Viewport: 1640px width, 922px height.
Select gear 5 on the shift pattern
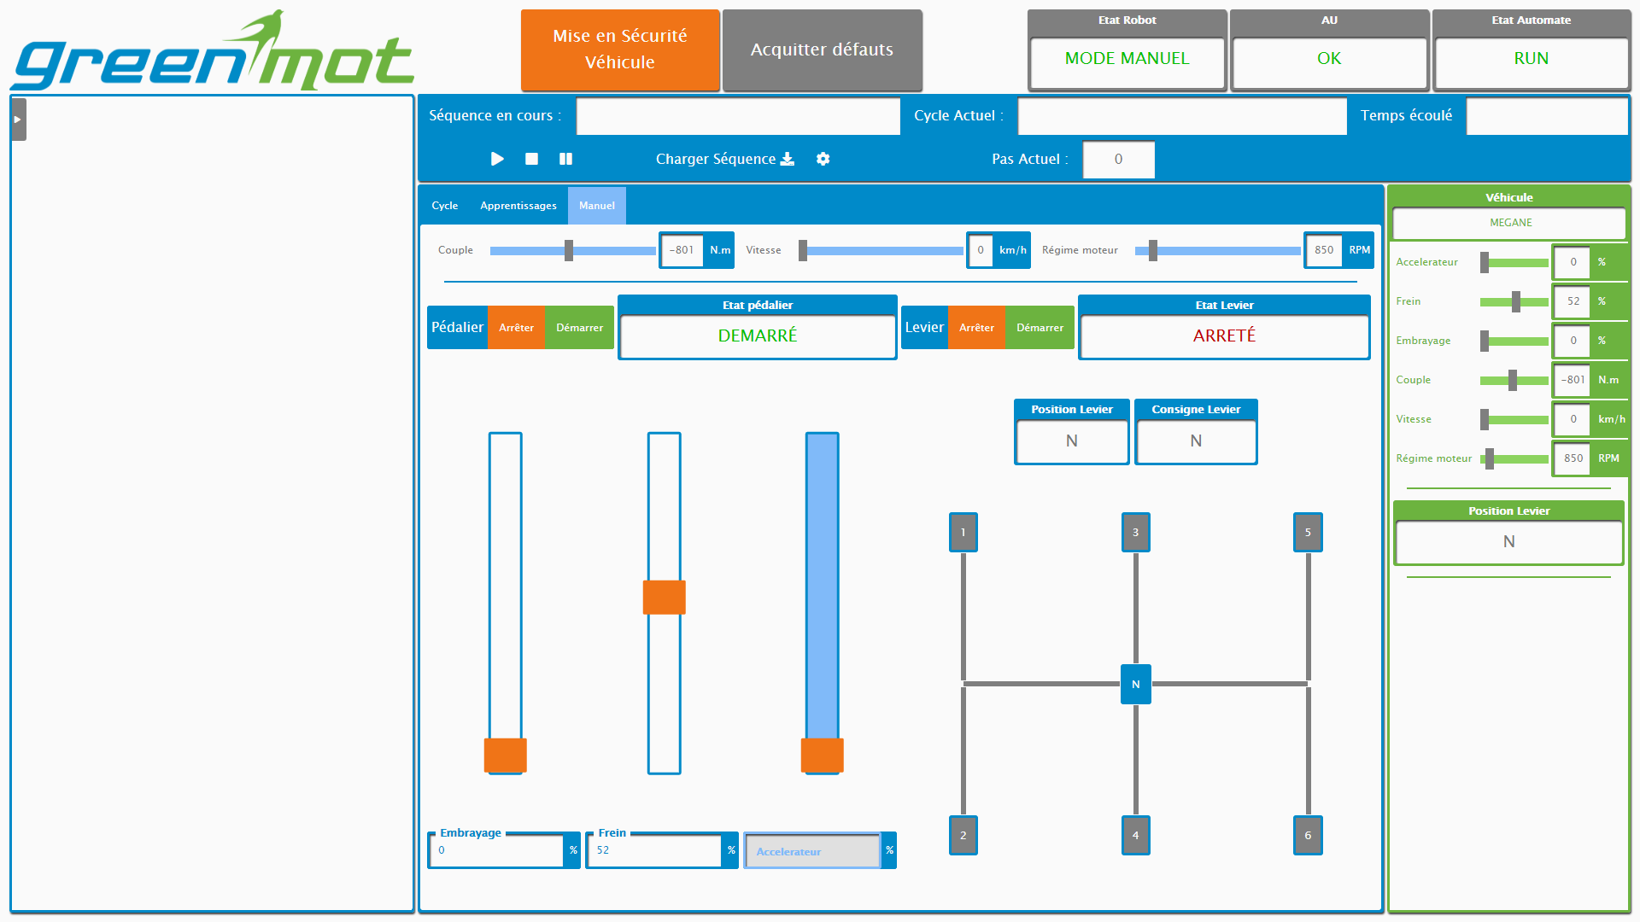[1308, 533]
